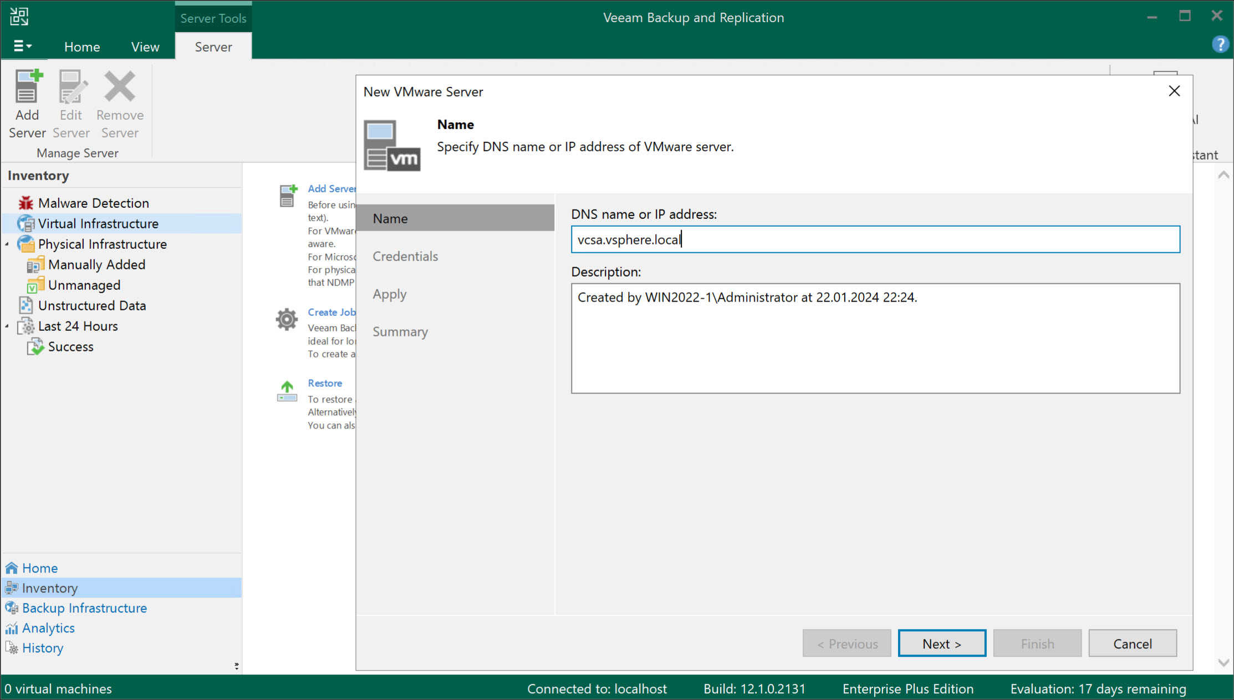Image resolution: width=1234 pixels, height=700 pixels.
Task: Click the Unstructured Data icon
Action: click(26, 305)
